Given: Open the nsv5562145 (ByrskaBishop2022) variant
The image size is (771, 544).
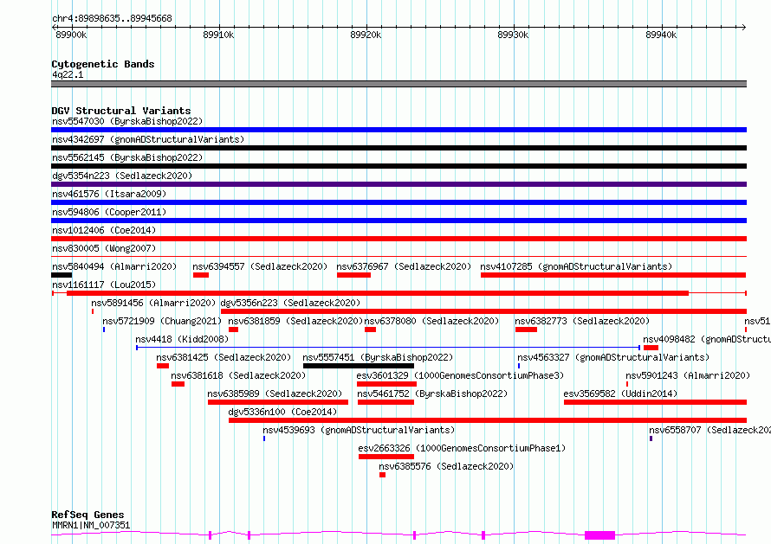Looking at the screenshot, I should click(x=127, y=157).
